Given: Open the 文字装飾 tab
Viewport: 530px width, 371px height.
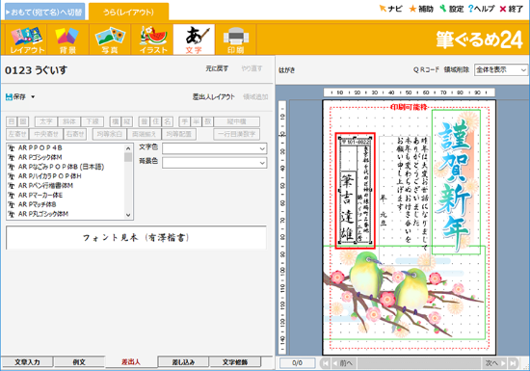Looking at the screenshot, I should 235,362.
